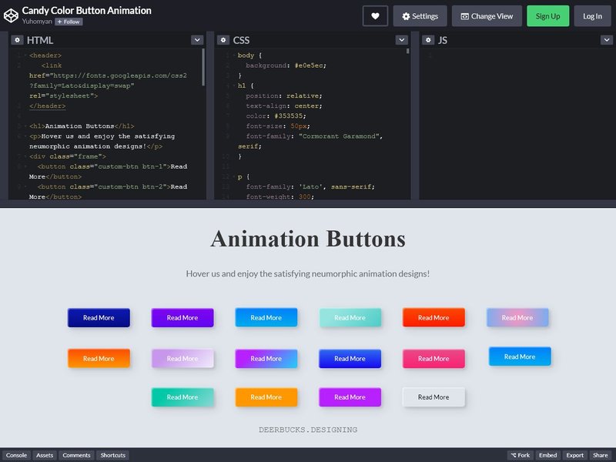This screenshot has height=462, width=616.
Task: Click the Log In button
Action: (x=592, y=16)
